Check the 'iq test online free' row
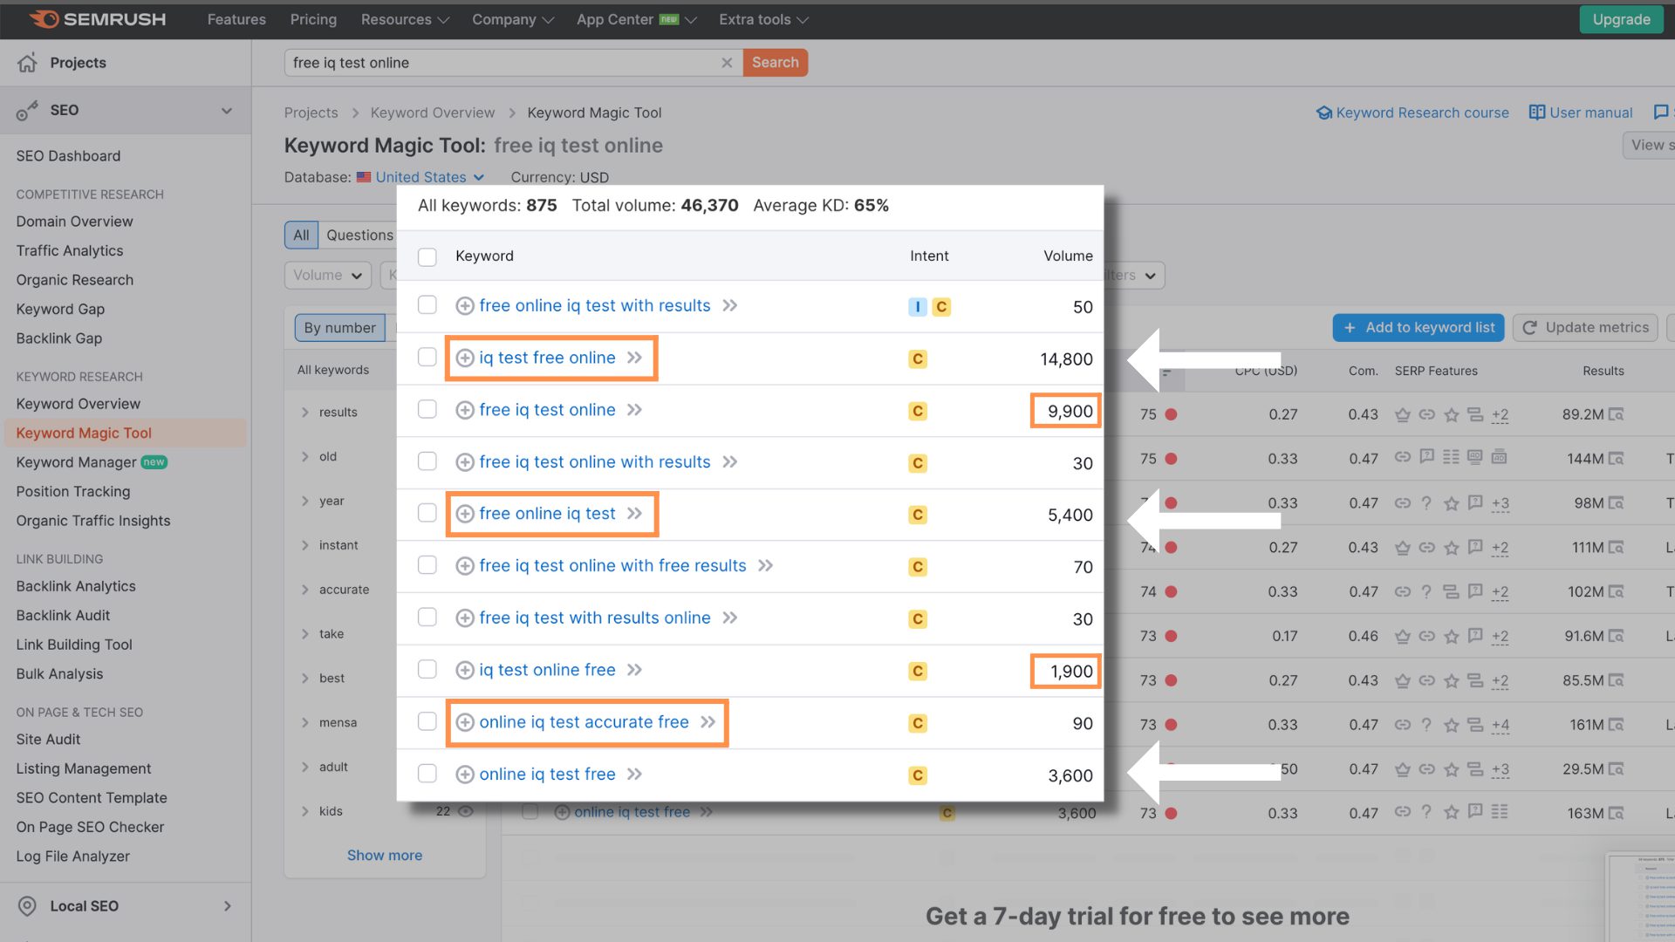Image resolution: width=1675 pixels, height=942 pixels. pyautogui.click(x=427, y=669)
